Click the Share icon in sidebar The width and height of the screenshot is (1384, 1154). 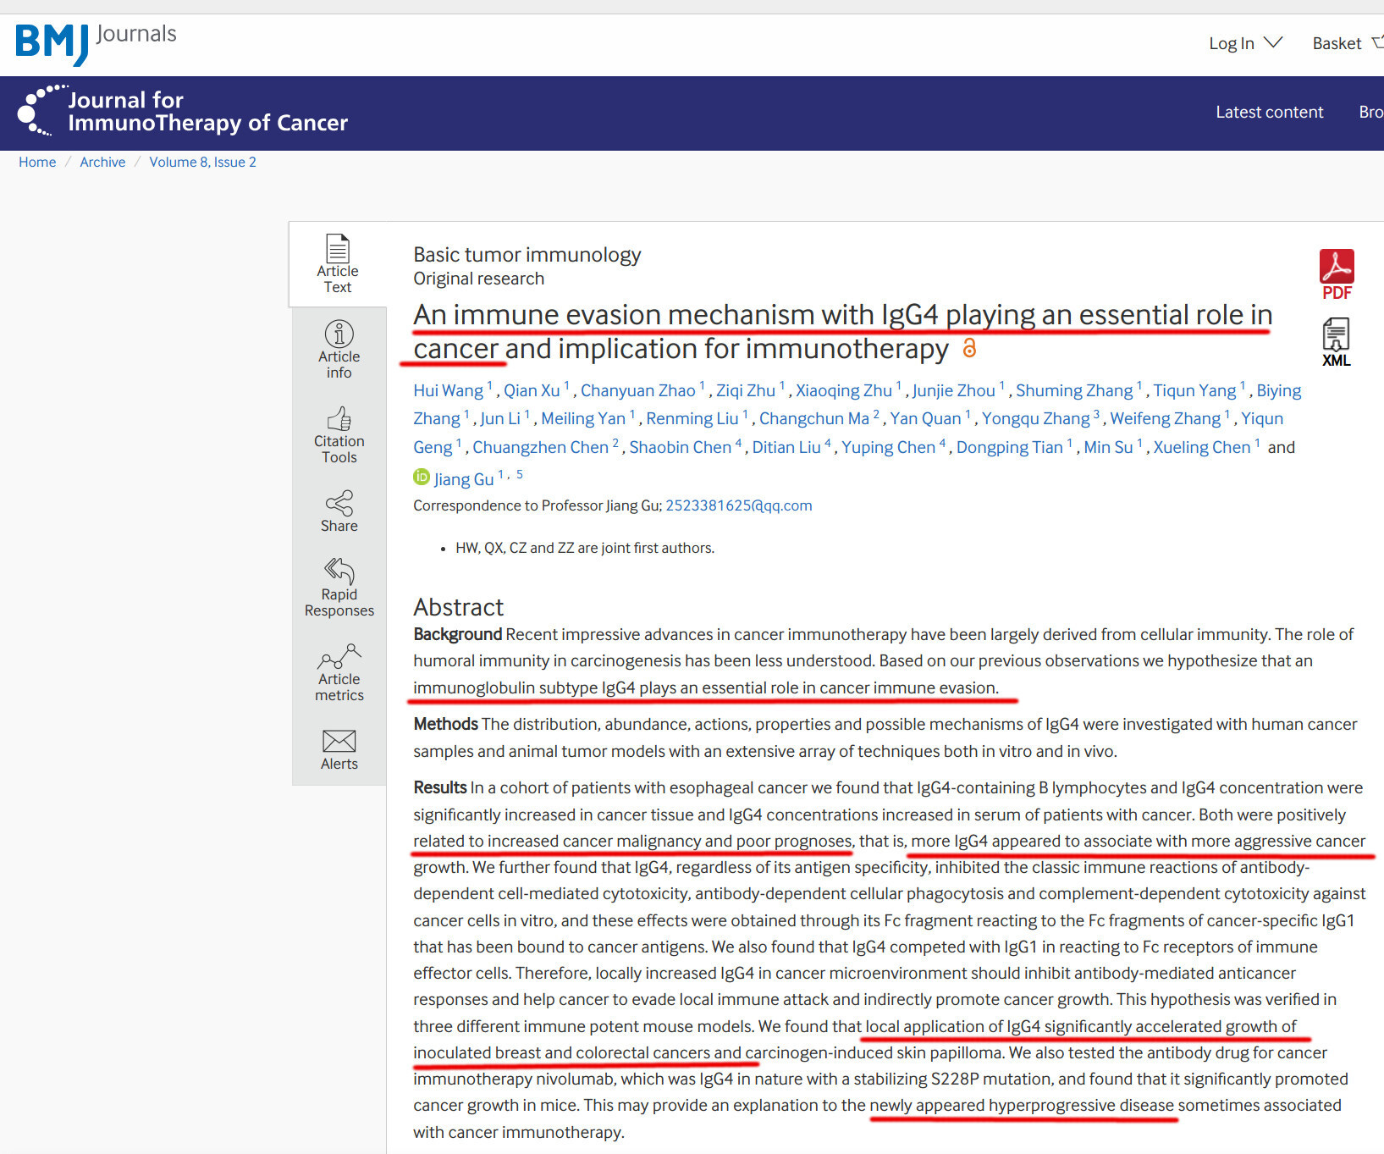pyautogui.click(x=339, y=503)
